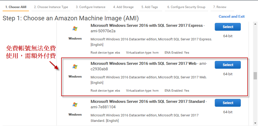Screen dimensions: 258x132
Task: Go to Choose Instance Type tab
Action: 51,7
